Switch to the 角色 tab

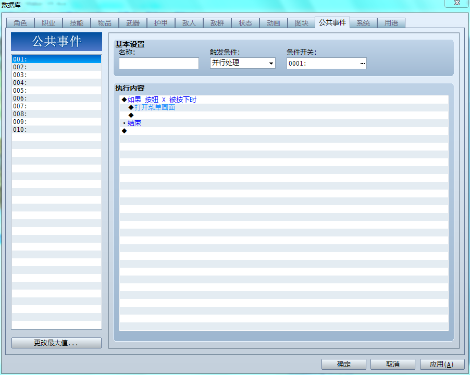20,23
